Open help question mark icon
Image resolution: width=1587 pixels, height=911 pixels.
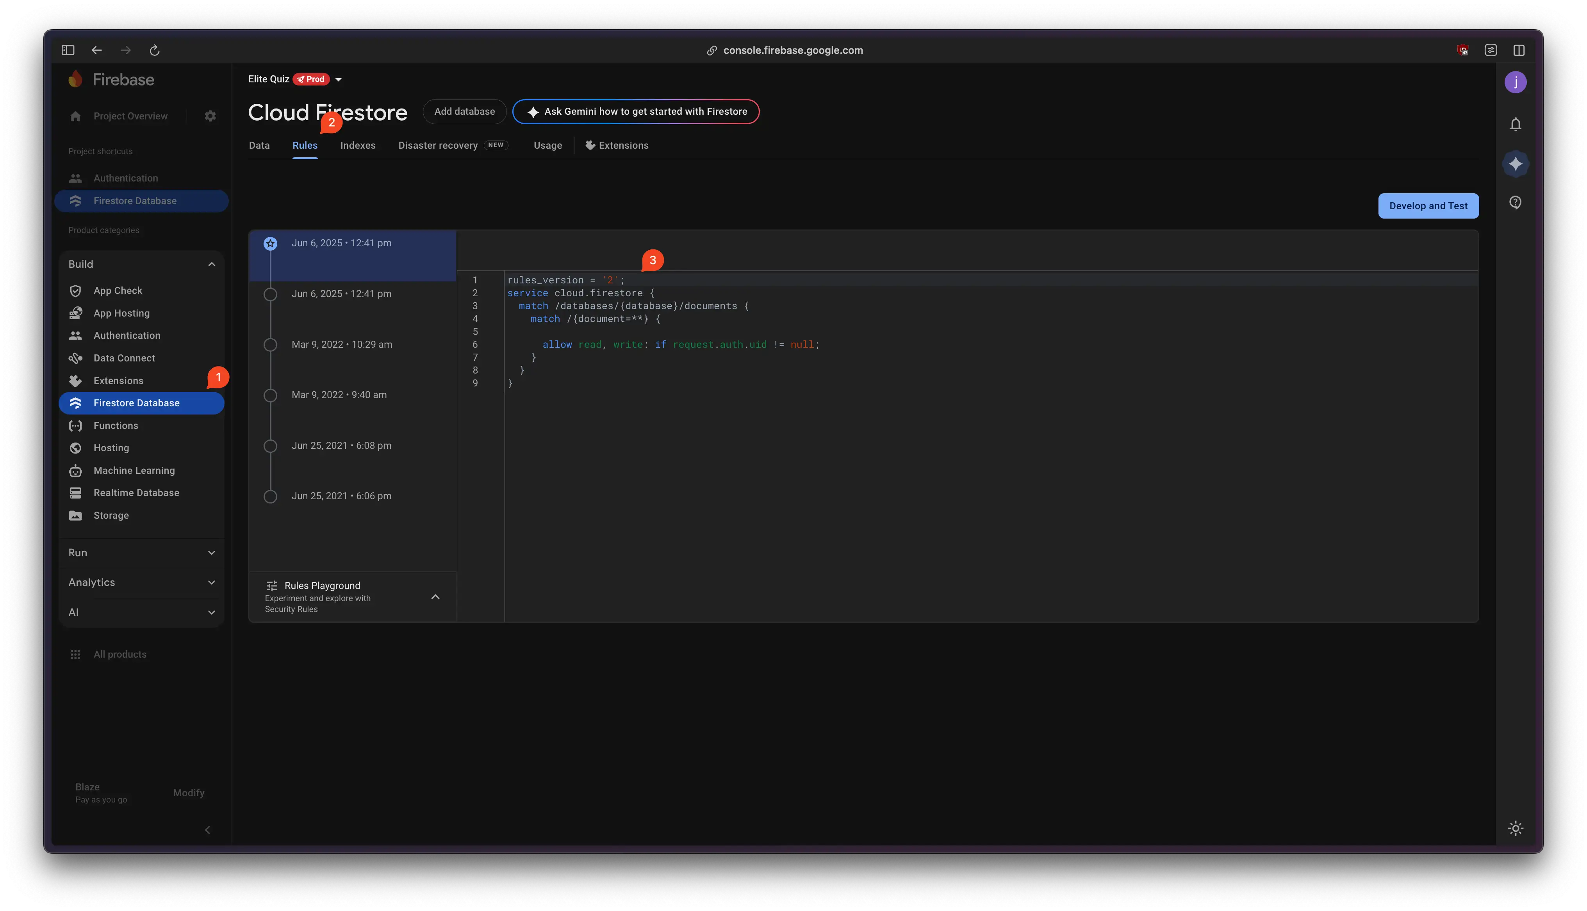pos(1515,203)
